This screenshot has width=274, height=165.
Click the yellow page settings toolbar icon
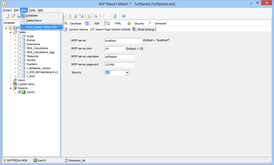tap(70, 16)
